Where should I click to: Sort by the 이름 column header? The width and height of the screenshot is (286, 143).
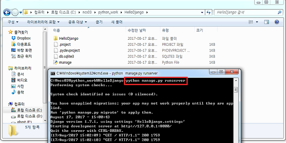click(x=56, y=30)
